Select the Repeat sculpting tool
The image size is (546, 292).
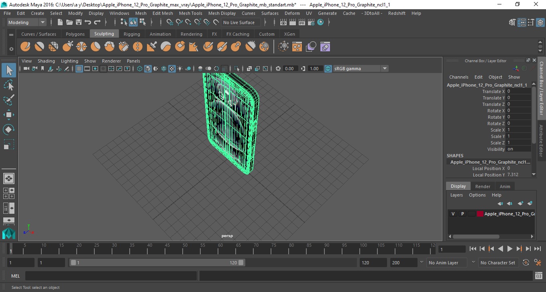[138, 47]
